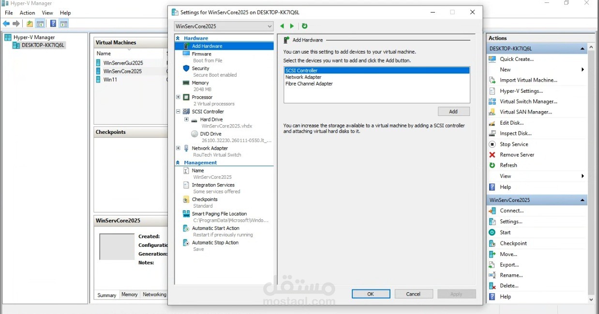
Task: Switch to the Summary tab
Action: [x=107, y=295]
